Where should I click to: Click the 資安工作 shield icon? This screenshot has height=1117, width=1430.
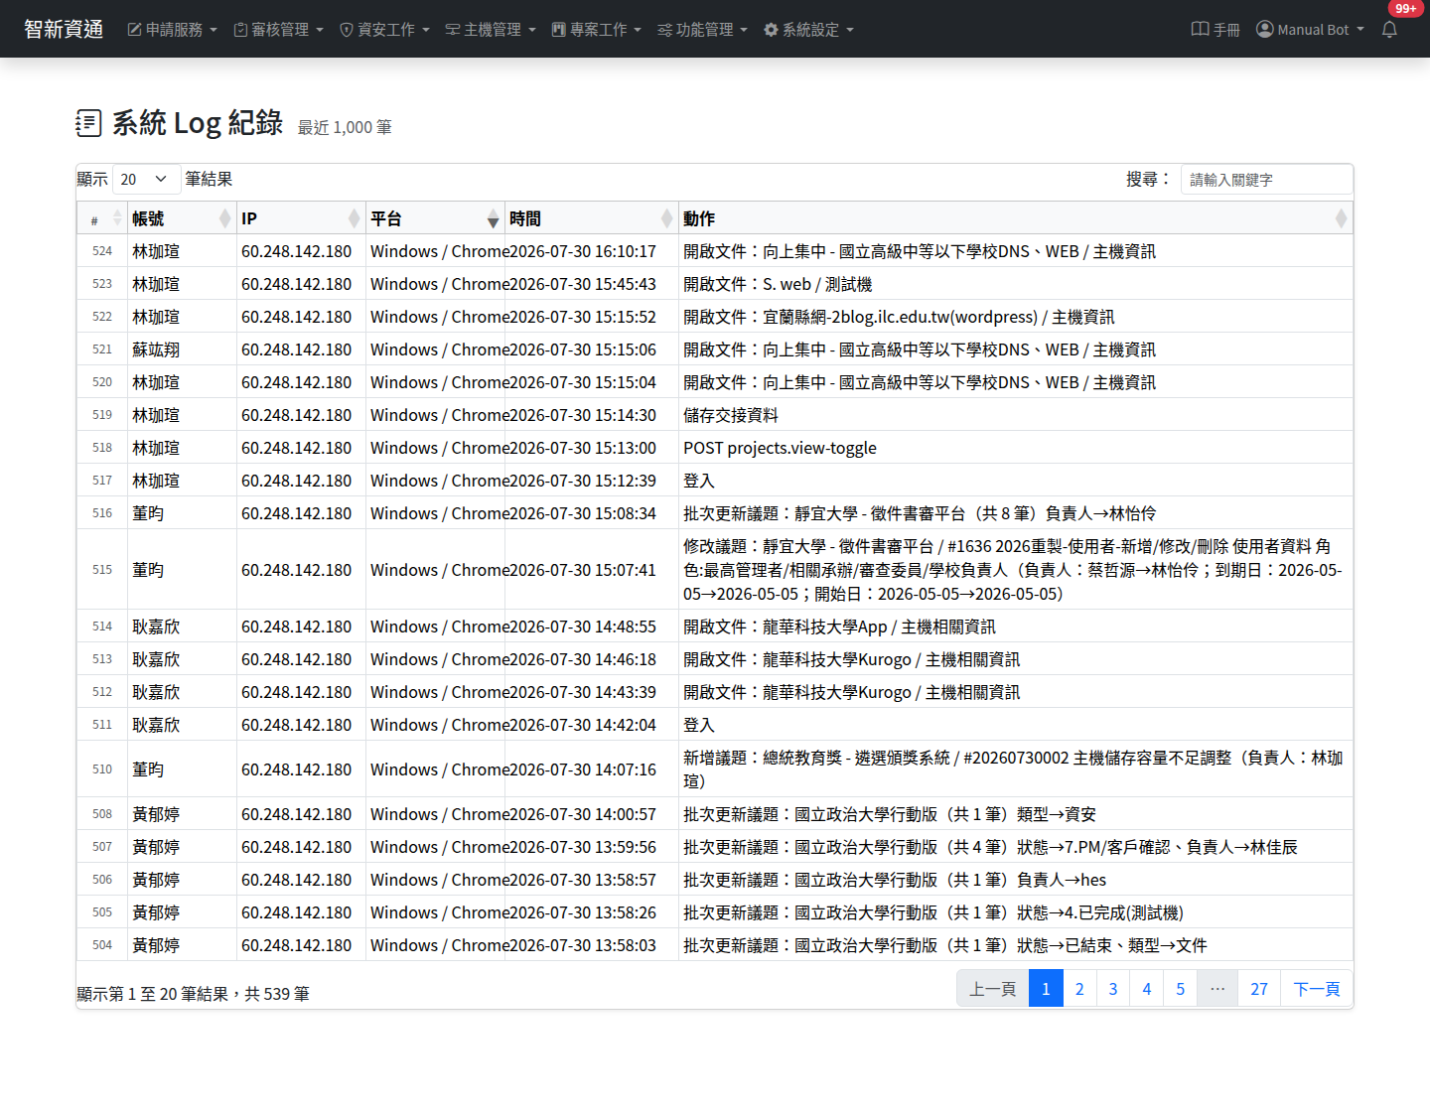tap(347, 30)
